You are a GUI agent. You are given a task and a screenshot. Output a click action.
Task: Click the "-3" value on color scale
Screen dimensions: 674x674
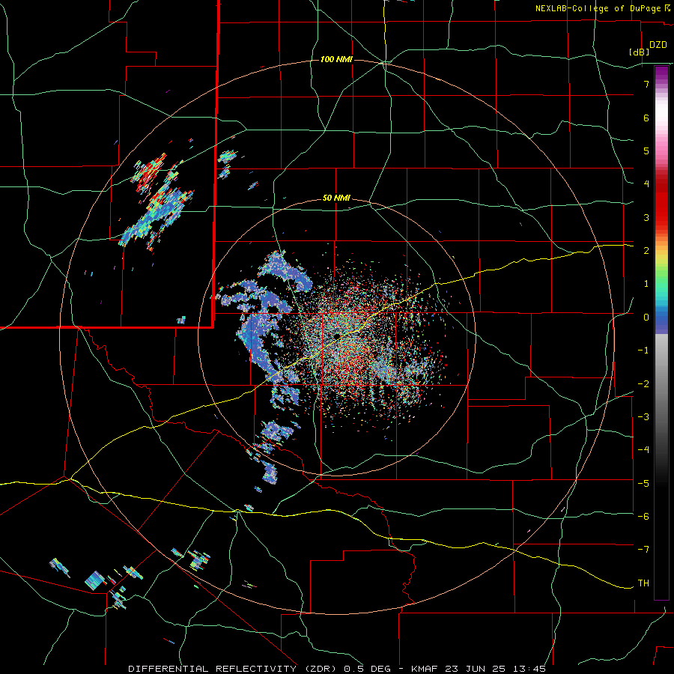[643, 417]
